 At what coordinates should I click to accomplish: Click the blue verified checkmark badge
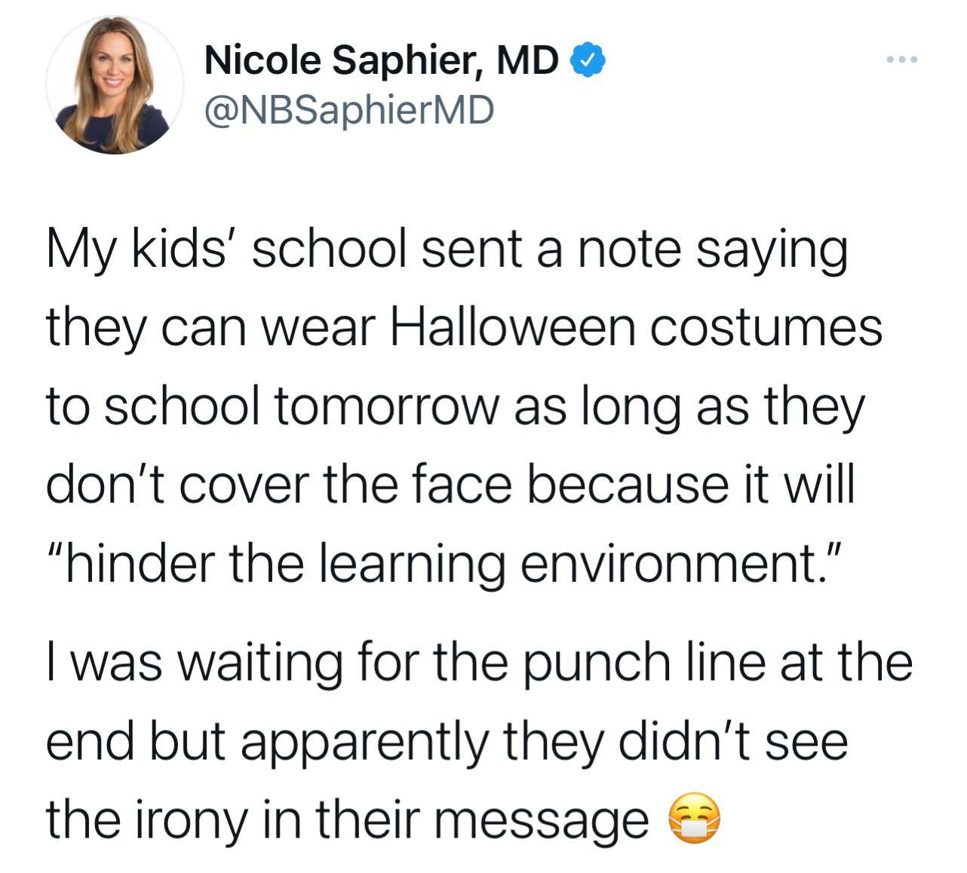click(588, 60)
